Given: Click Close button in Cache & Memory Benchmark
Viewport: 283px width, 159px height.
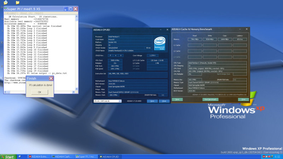Looking at the screenshot, I should click(243, 100).
